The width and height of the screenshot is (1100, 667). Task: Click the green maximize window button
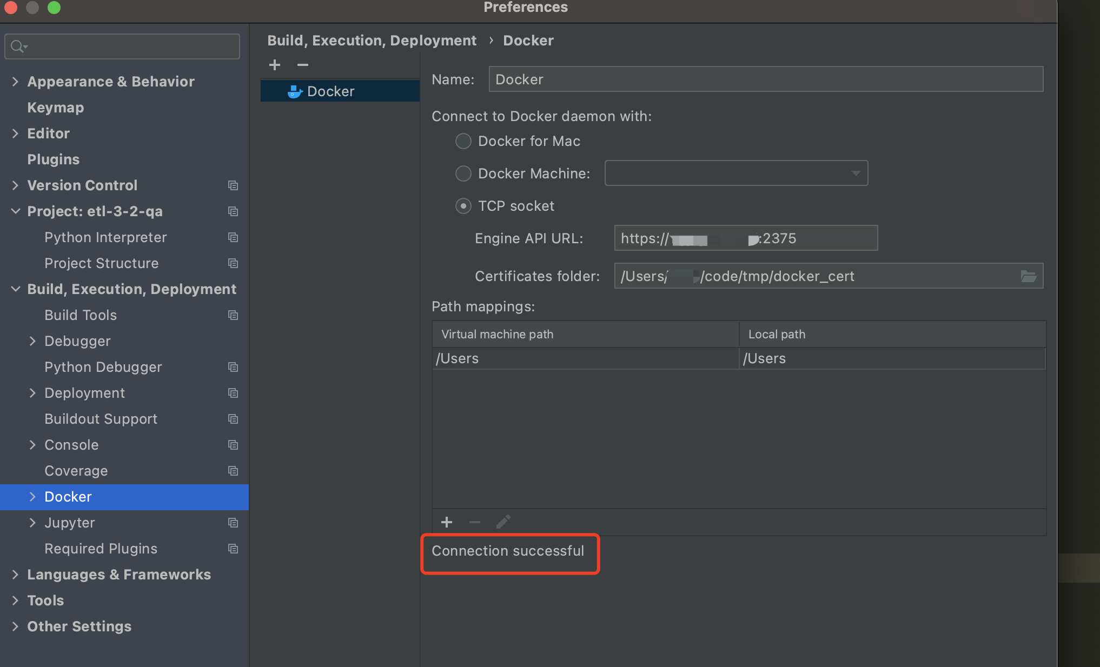click(x=54, y=7)
